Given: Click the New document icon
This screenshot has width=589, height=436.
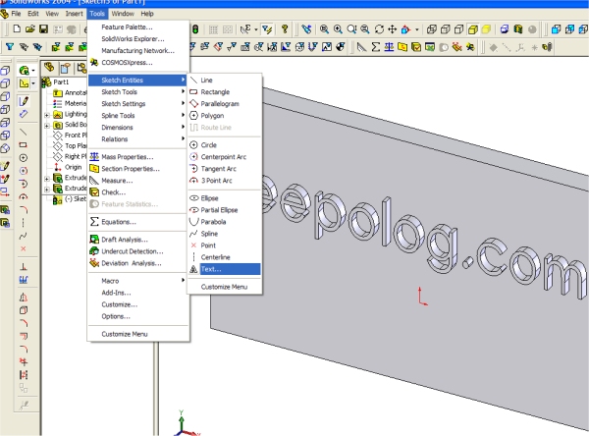Looking at the screenshot, I should coord(19,29).
